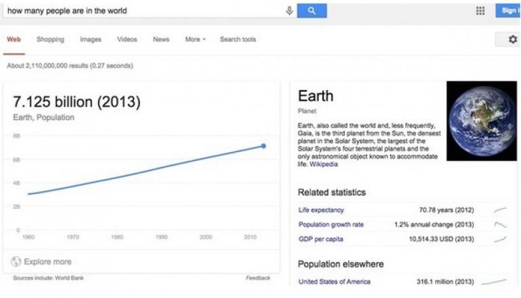521x298 pixels.
Task: Click the globe icon beside Explore more
Action: click(16, 262)
